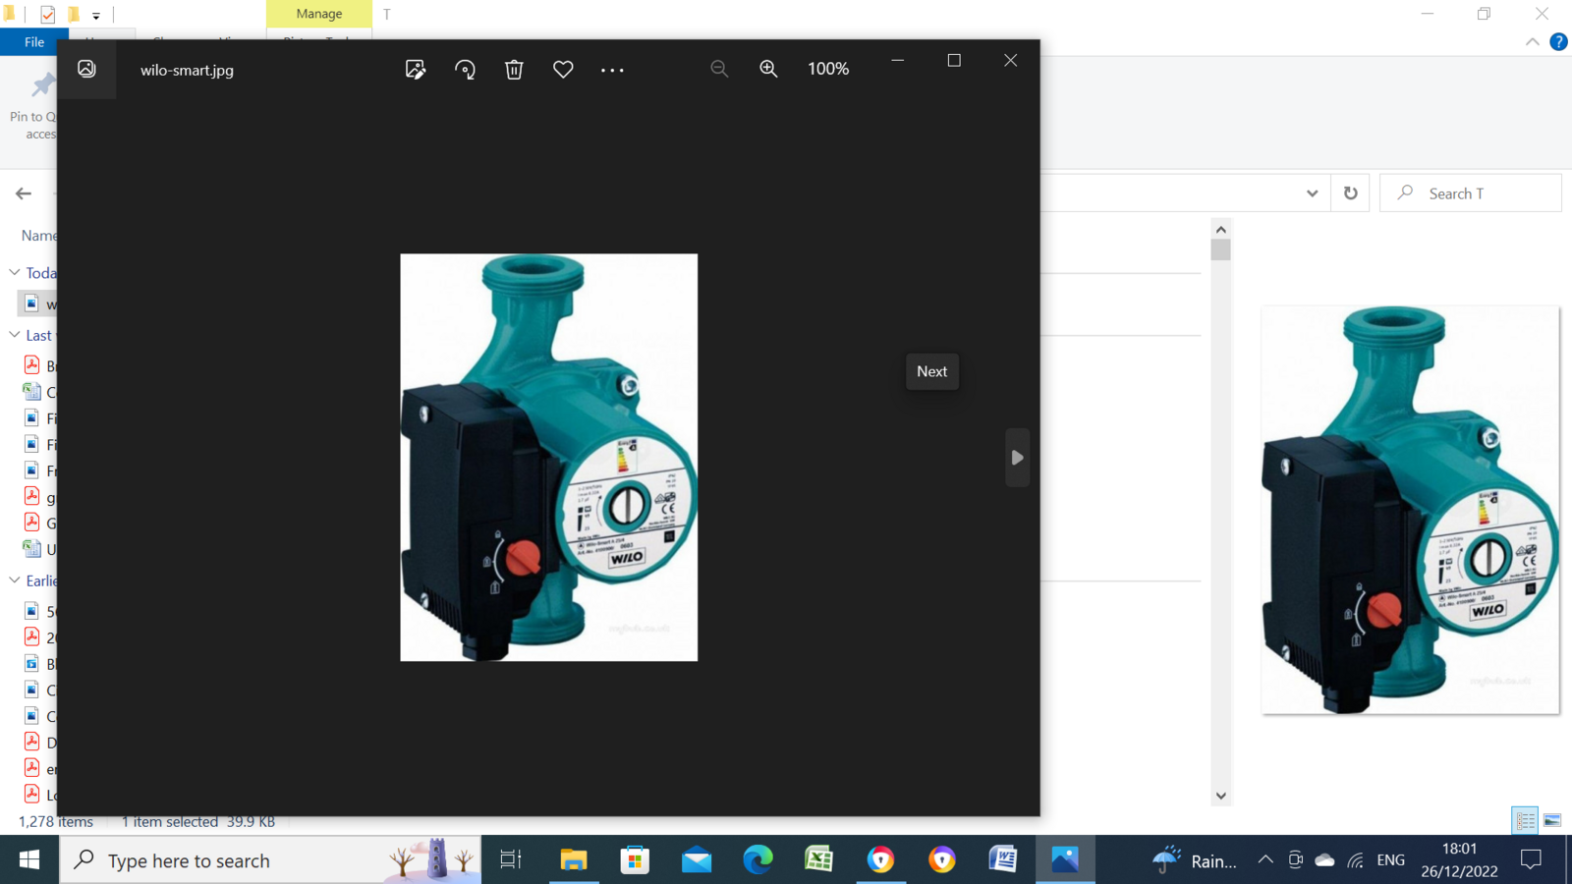Toggle the favorite heart for the image
The image size is (1572, 884).
tap(562, 69)
